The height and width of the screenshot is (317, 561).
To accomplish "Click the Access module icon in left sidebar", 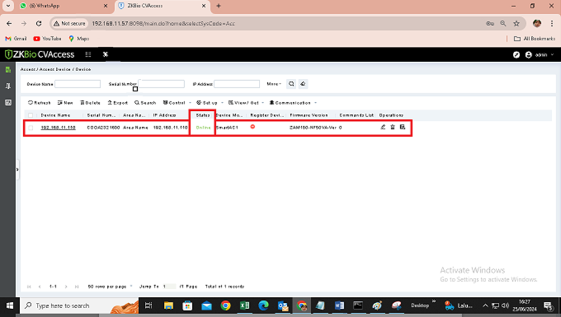I will (8, 70).
